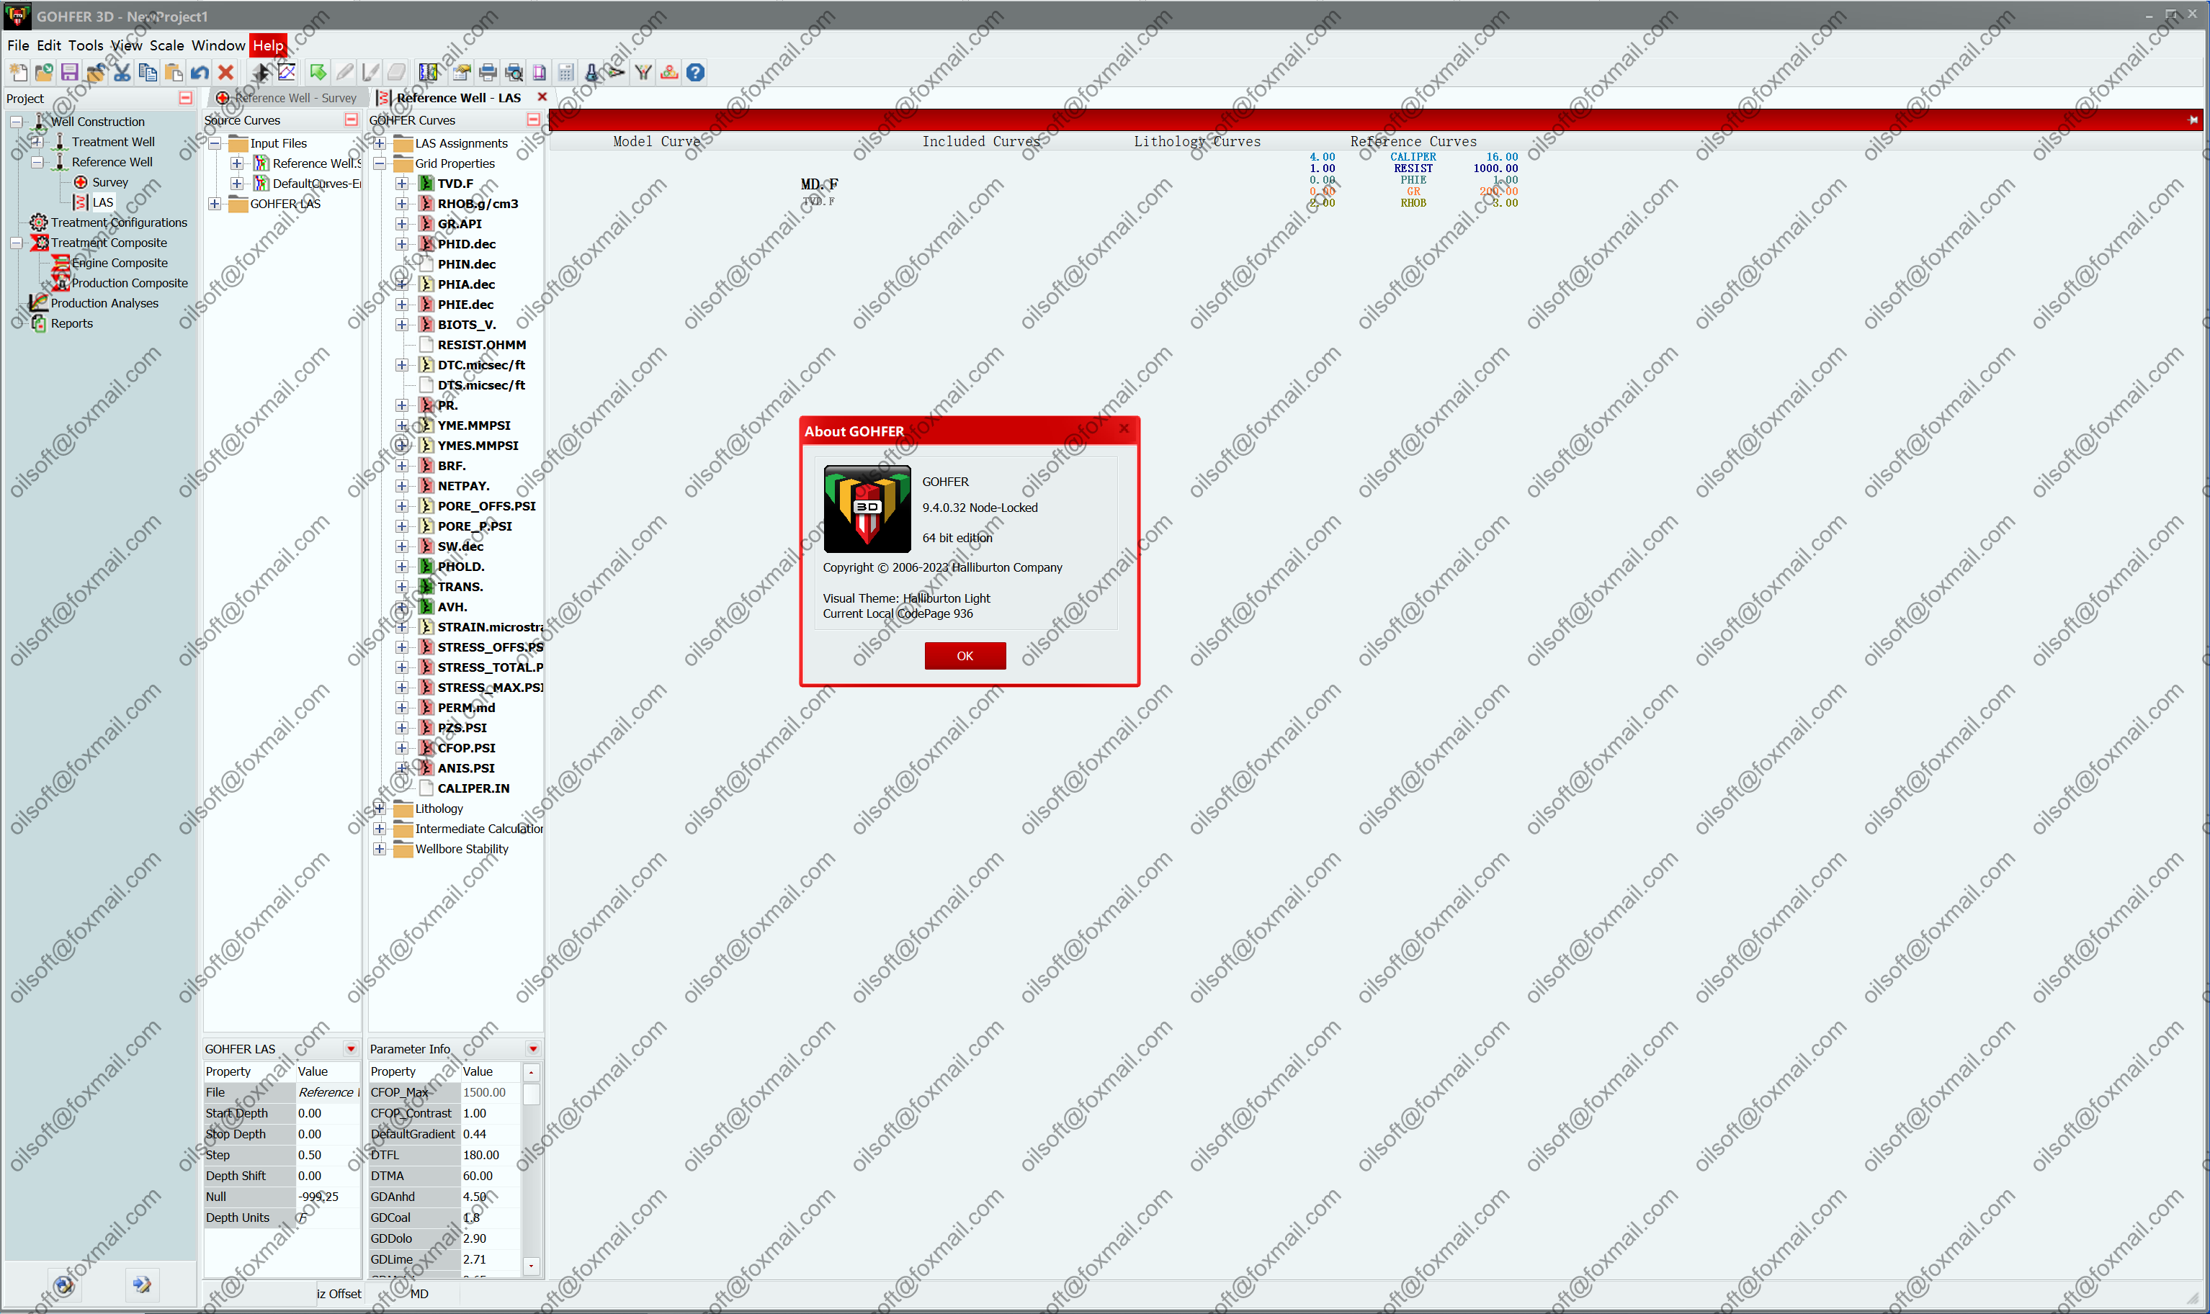Click the Step value 0.50 field

click(328, 1155)
